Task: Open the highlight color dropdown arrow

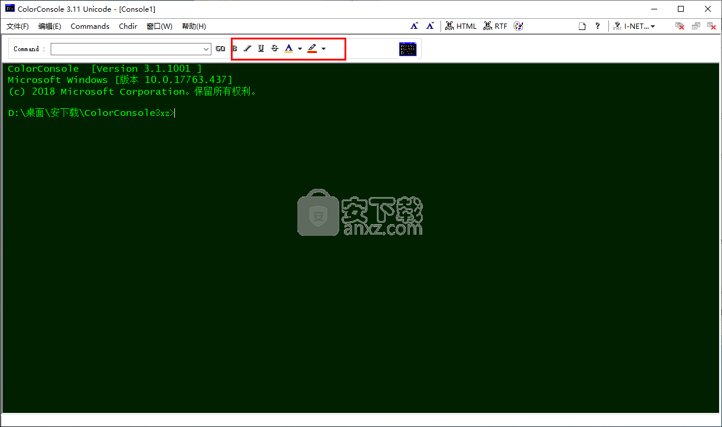Action: (323, 49)
